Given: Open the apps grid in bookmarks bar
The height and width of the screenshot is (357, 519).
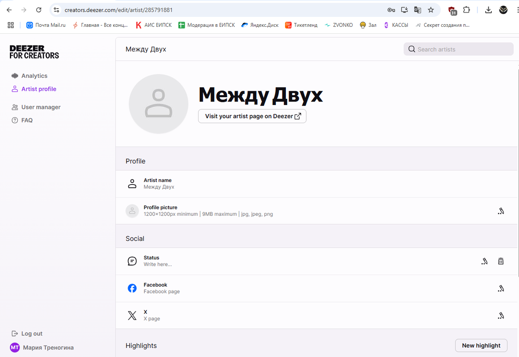Looking at the screenshot, I should point(11,25).
